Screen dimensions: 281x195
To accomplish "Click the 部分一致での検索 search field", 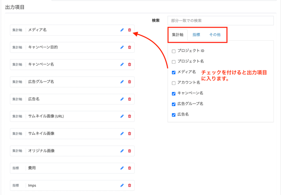I will click(x=220, y=21).
